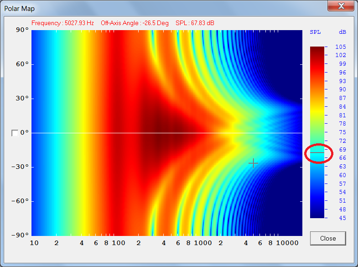This screenshot has width=358, height=267.
Task: Click the white 0° horizontal line on map
Action: pyautogui.click(x=167, y=133)
